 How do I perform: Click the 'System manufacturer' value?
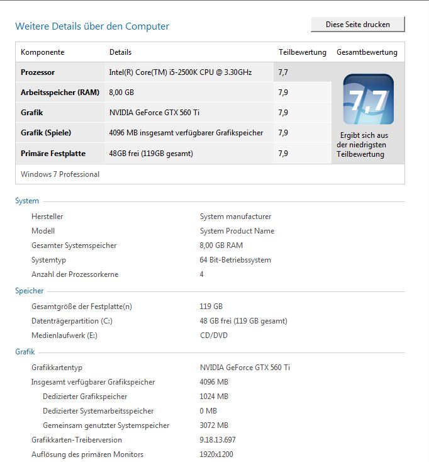pyautogui.click(x=235, y=217)
